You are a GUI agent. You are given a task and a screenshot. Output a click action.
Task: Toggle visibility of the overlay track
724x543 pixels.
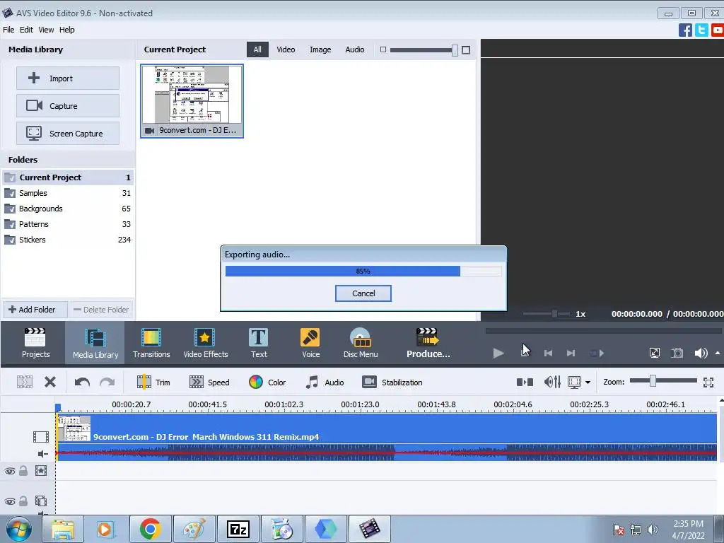(x=10, y=501)
